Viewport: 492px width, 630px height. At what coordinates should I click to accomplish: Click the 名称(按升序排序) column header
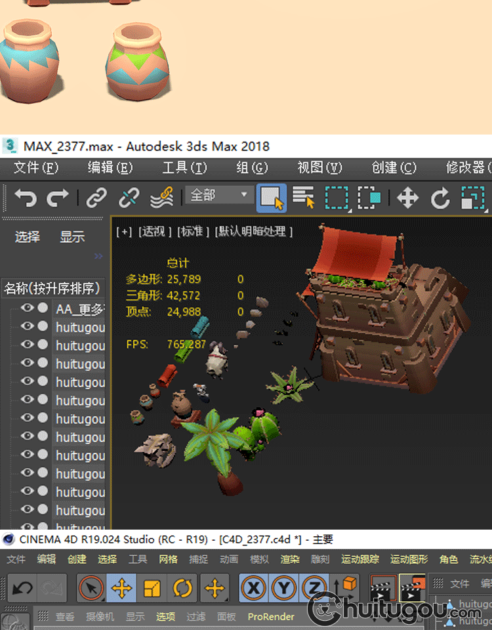(x=52, y=288)
